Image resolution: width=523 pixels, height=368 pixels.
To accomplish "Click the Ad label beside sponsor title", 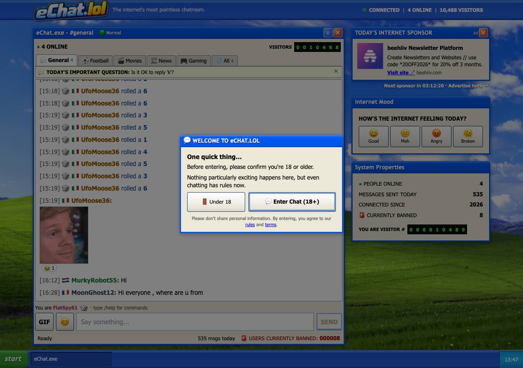I will pyautogui.click(x=475, y=33).
